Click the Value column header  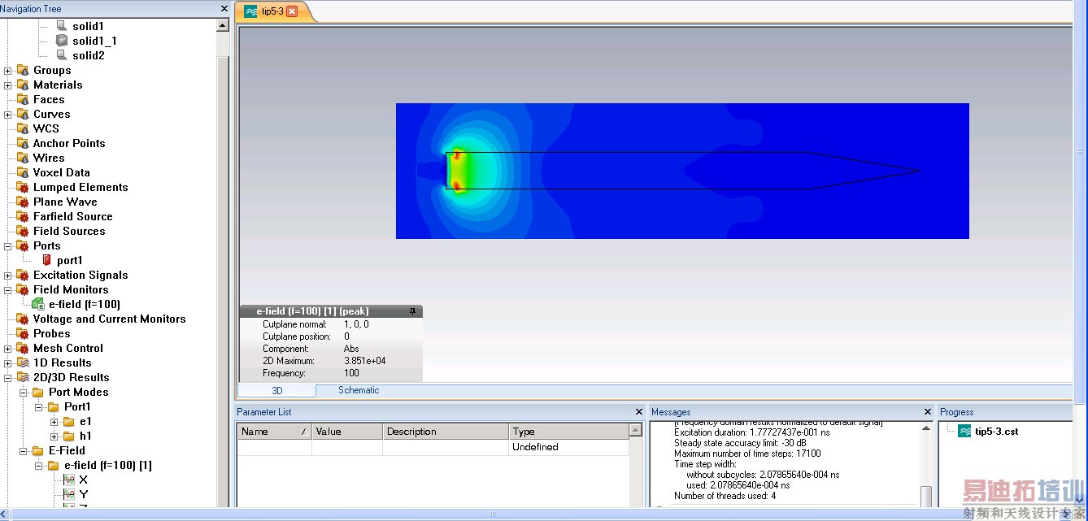346,432
